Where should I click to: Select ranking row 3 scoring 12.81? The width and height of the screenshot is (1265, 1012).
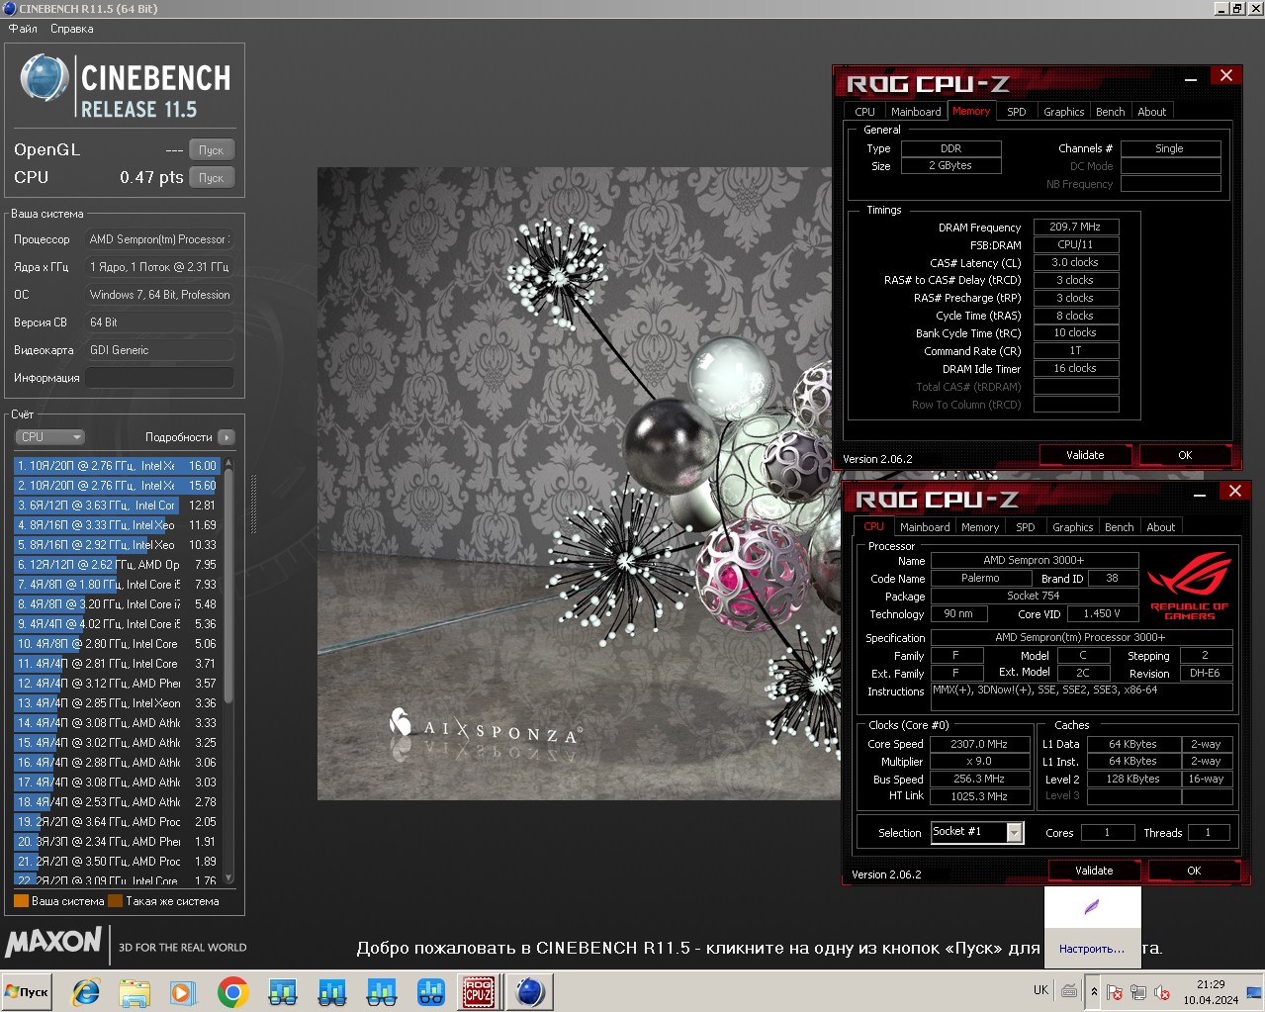click(117, 505)
